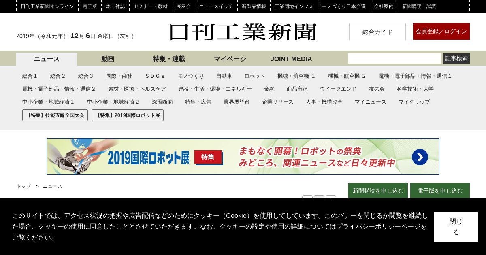Open 電子版 in top bar
The width and height of the screenshot is (486, 255).
pos(90,6)
